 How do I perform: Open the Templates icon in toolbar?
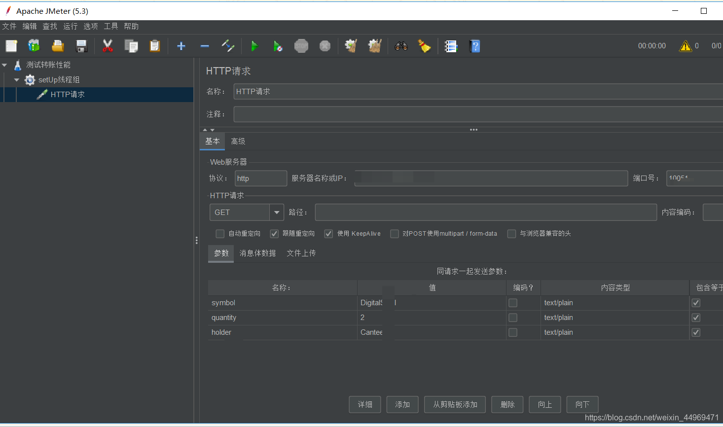coord(34,46)
